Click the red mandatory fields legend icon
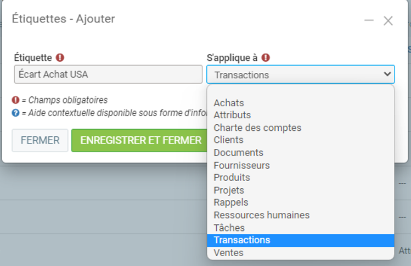 click(16, 100)
